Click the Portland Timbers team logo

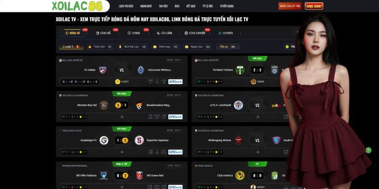pyautogui.click(x=240, y=70)
